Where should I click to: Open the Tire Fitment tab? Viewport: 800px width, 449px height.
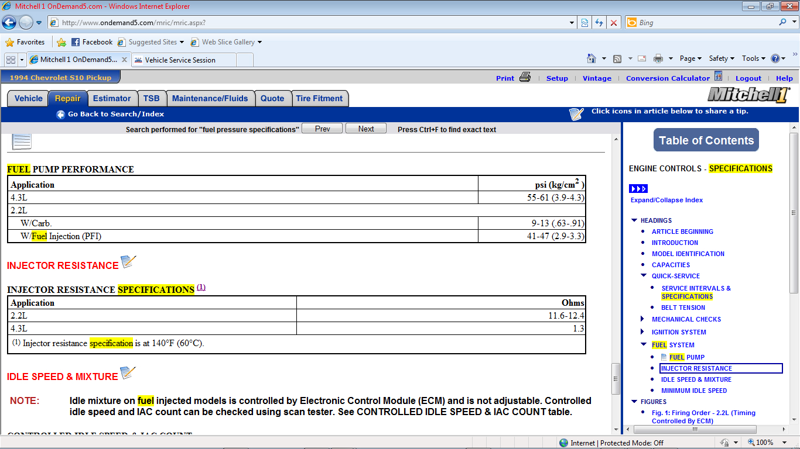pos(319,99)
